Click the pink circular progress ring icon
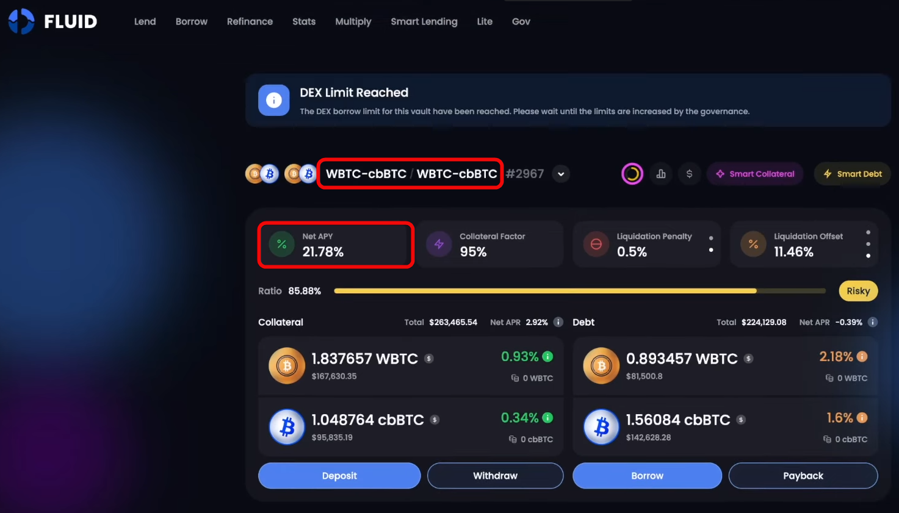Screen dimensions: 899x513 pyautogui.click(x=632, y=174)
